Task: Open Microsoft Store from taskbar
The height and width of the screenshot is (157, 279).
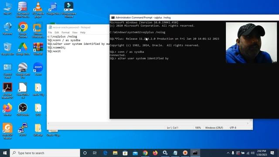Action: tap(125, 153)
